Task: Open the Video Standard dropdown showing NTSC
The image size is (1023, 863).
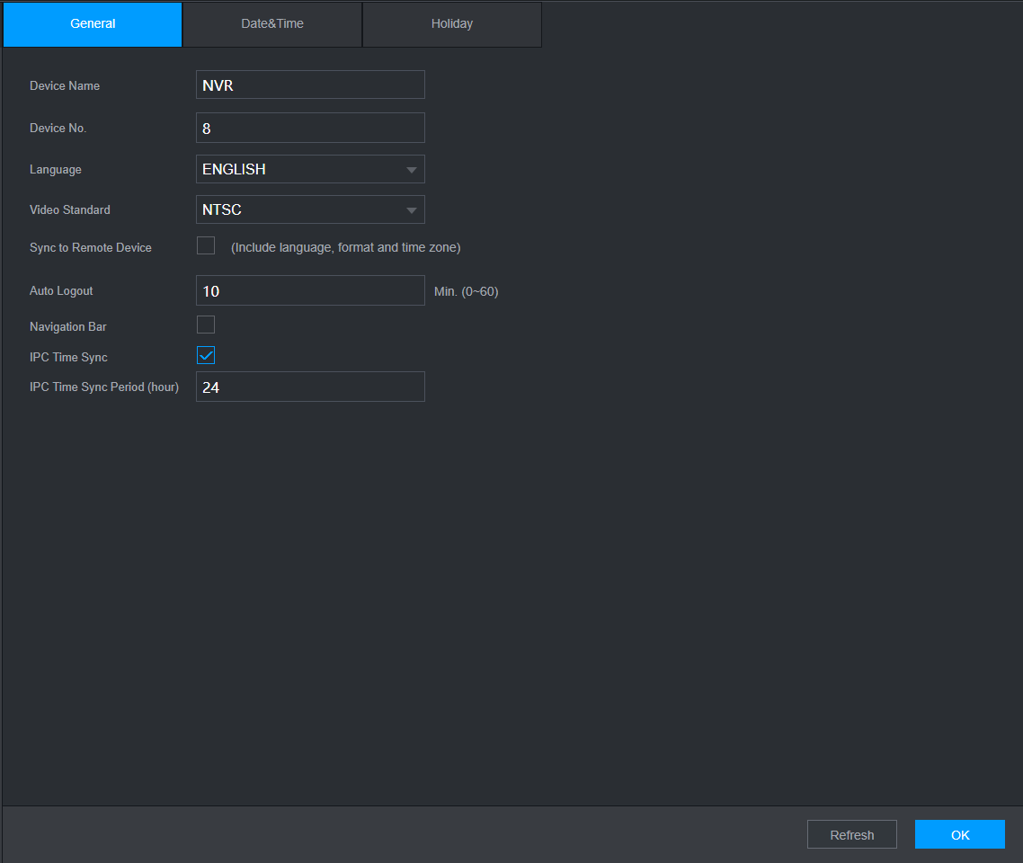Action: tap(310, 209)
